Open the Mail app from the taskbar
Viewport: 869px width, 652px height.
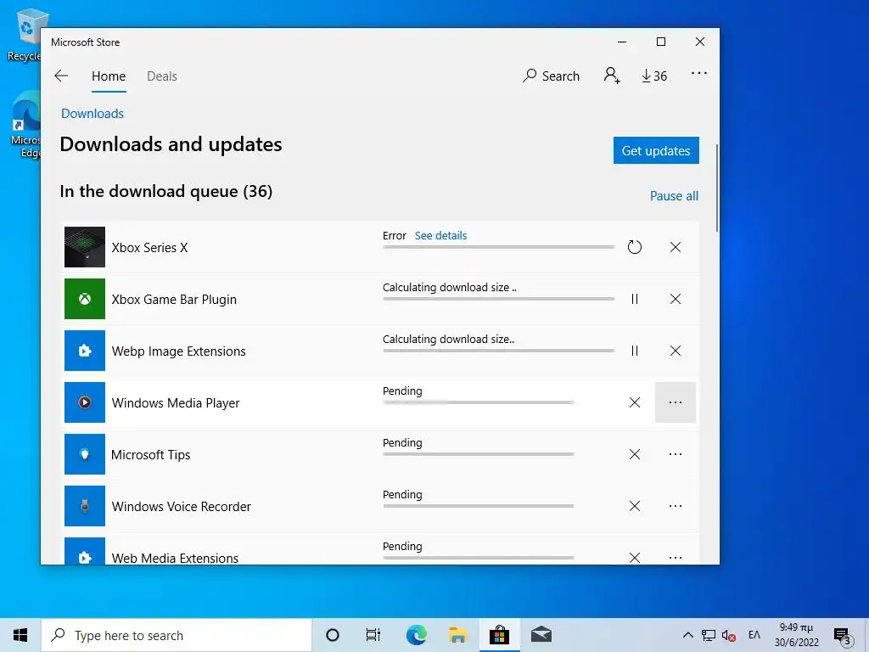(x=541, y=635)
